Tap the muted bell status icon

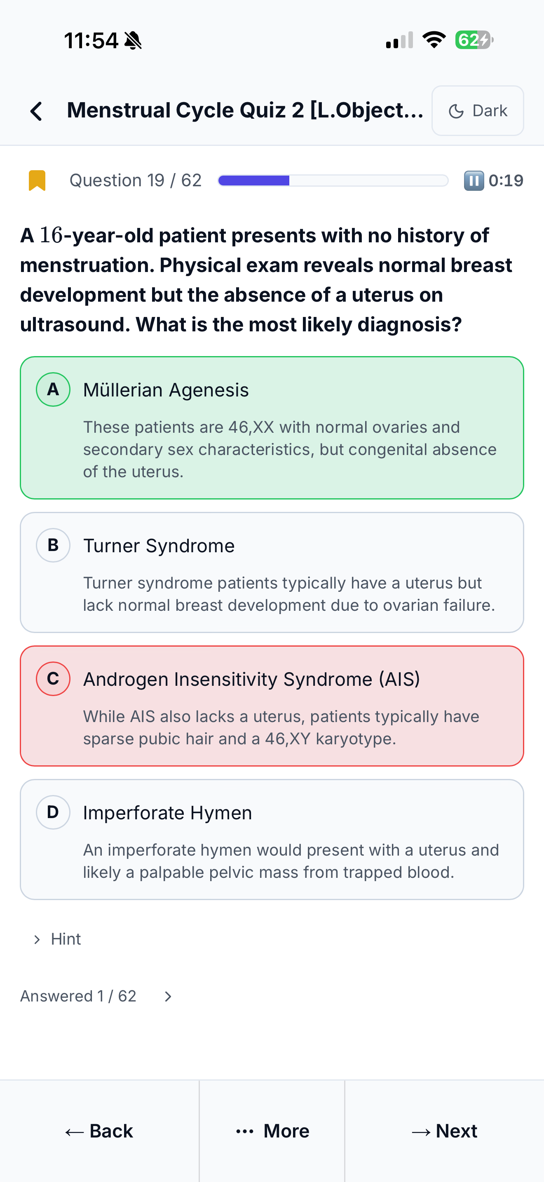[x=133, y=40]
